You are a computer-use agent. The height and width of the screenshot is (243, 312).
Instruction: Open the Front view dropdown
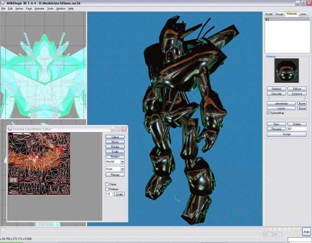[x=123, y=169]
